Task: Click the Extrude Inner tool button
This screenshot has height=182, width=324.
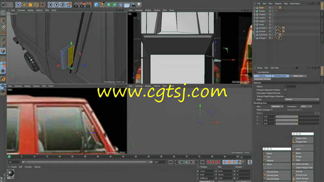Action: point(303,175)
